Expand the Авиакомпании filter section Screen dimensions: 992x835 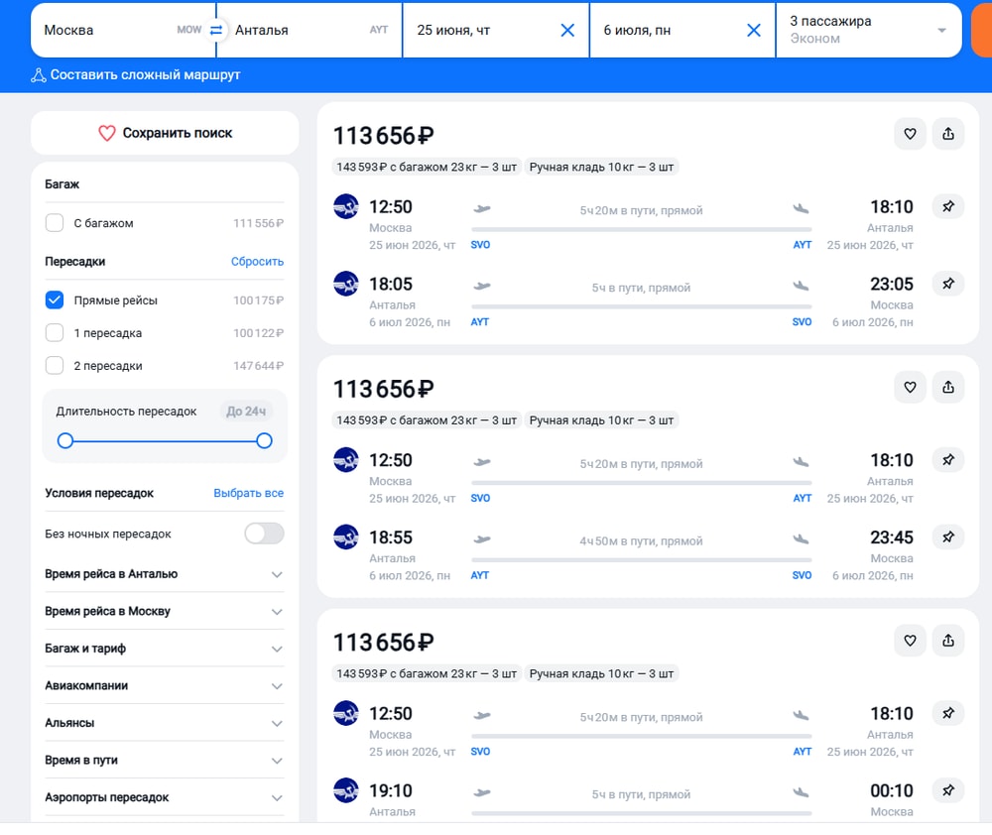pyautogui.click(x=164, y=685)
